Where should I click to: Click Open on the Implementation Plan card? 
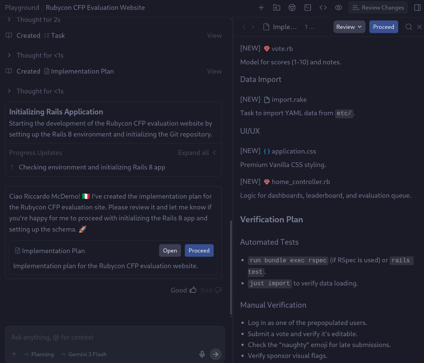point(170,250)
